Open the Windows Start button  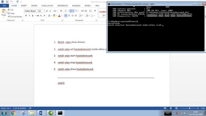(x=4, y=113)
